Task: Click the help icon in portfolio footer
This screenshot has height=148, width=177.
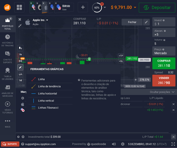Action: pos(18,137)
